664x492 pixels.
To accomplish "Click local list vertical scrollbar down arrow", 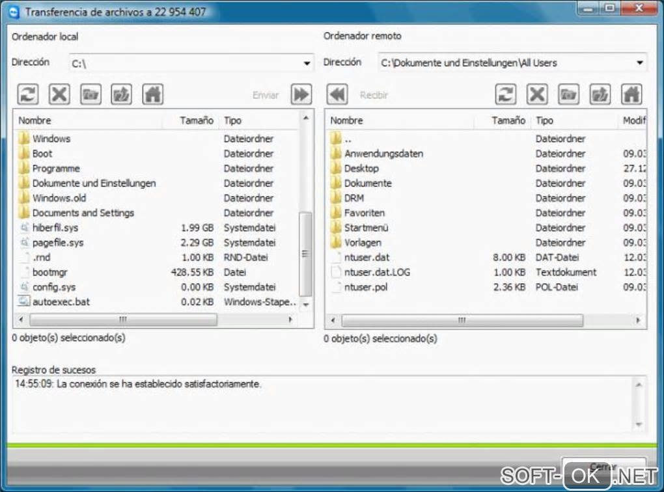I will coord(306,305).
